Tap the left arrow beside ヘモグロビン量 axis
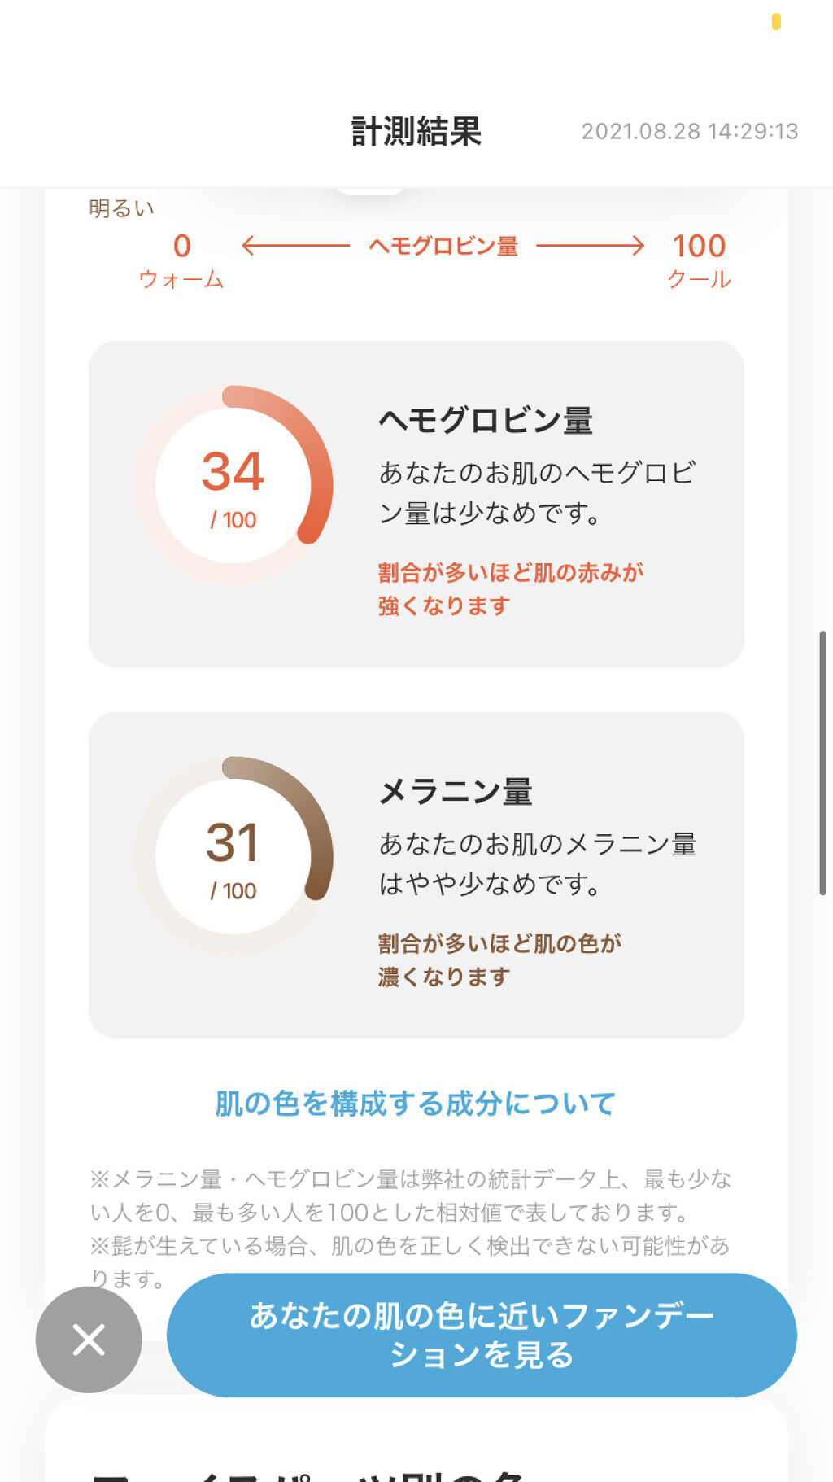This screenshot has height=1482, width=833. coord(295,245)
